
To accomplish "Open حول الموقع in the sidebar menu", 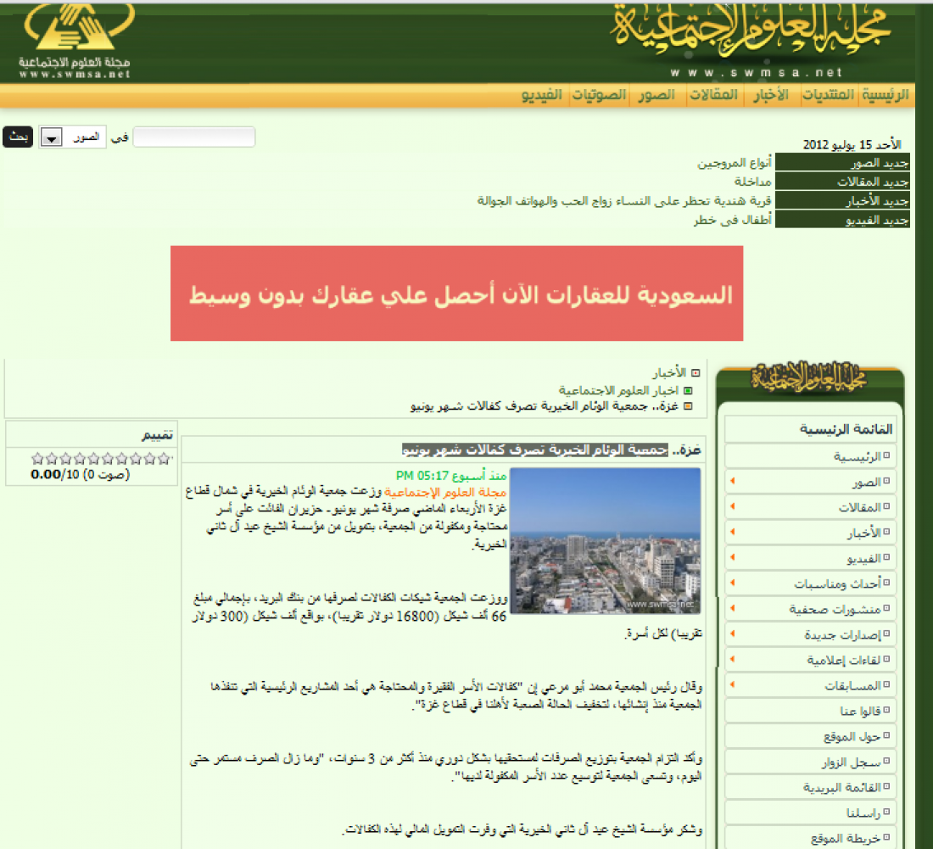I will [x=810, y=736].
